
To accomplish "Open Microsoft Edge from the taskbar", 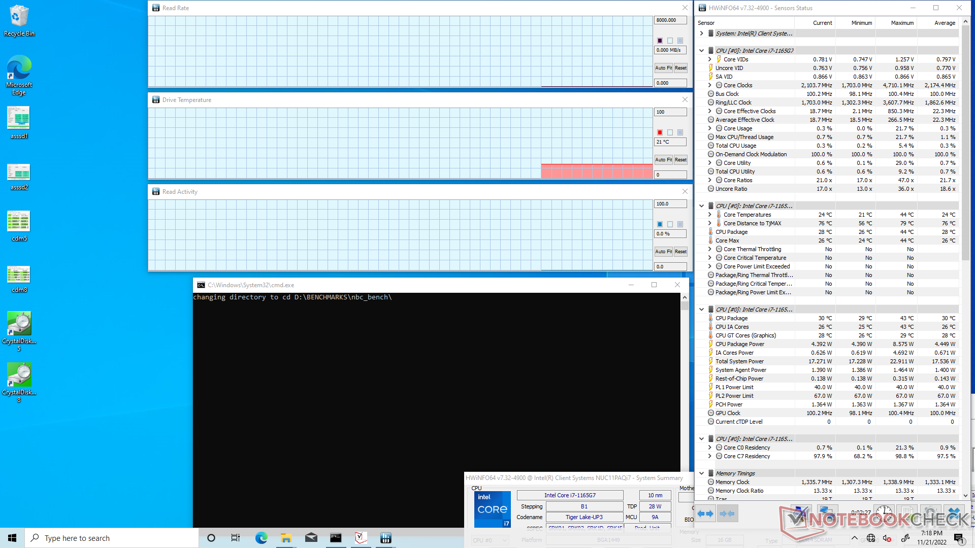I will pos(261,538).
